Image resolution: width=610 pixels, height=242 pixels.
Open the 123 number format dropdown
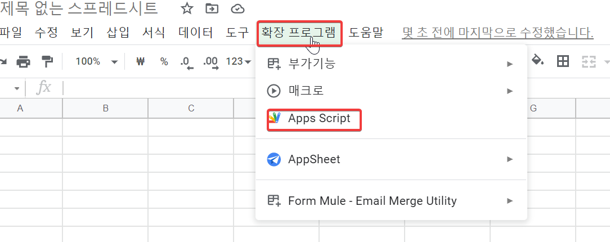(x=239, y=61)
